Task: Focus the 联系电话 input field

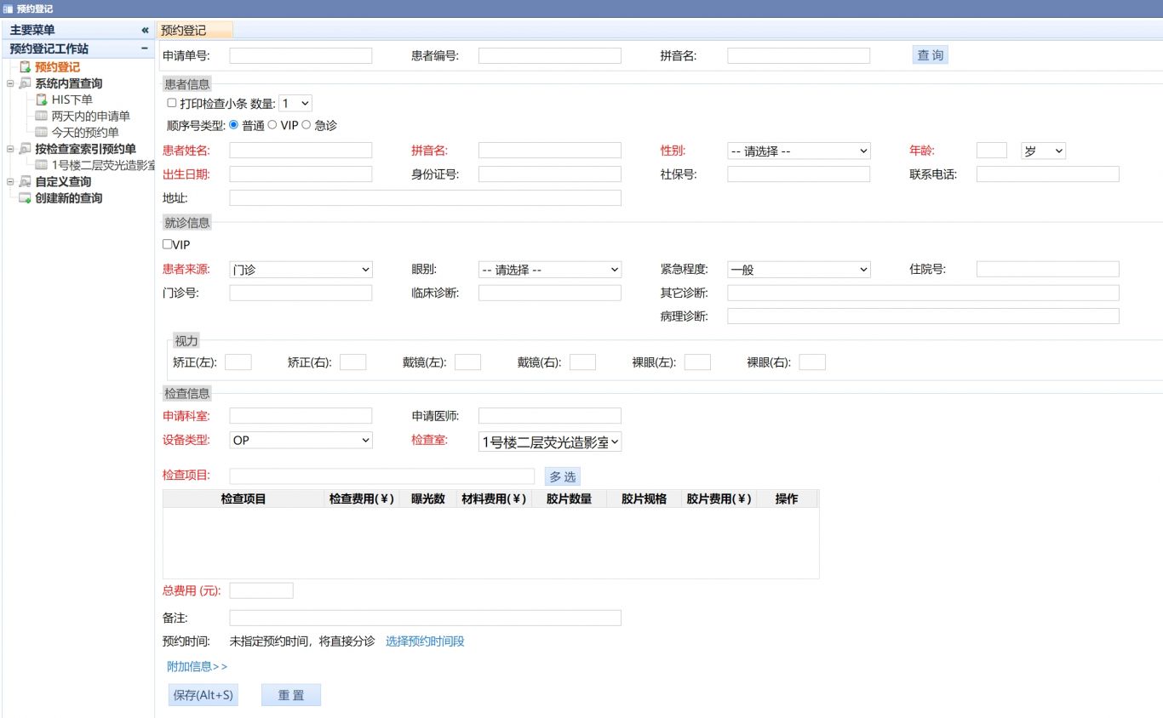Action: (x=1047, y=174)
